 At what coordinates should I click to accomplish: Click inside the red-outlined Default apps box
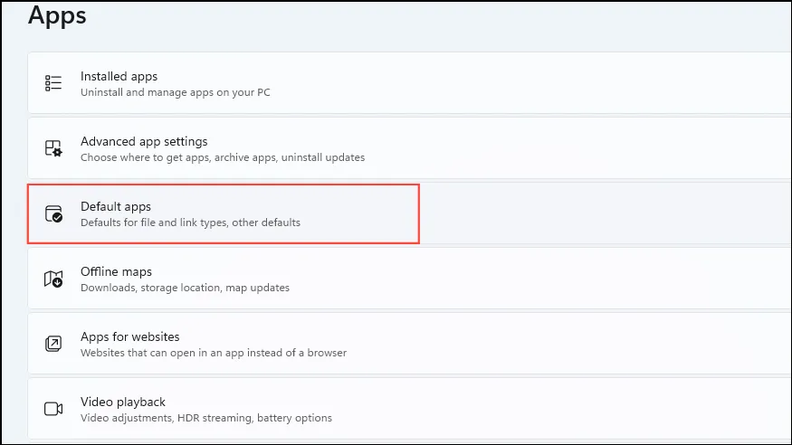[x=224, y=214]
